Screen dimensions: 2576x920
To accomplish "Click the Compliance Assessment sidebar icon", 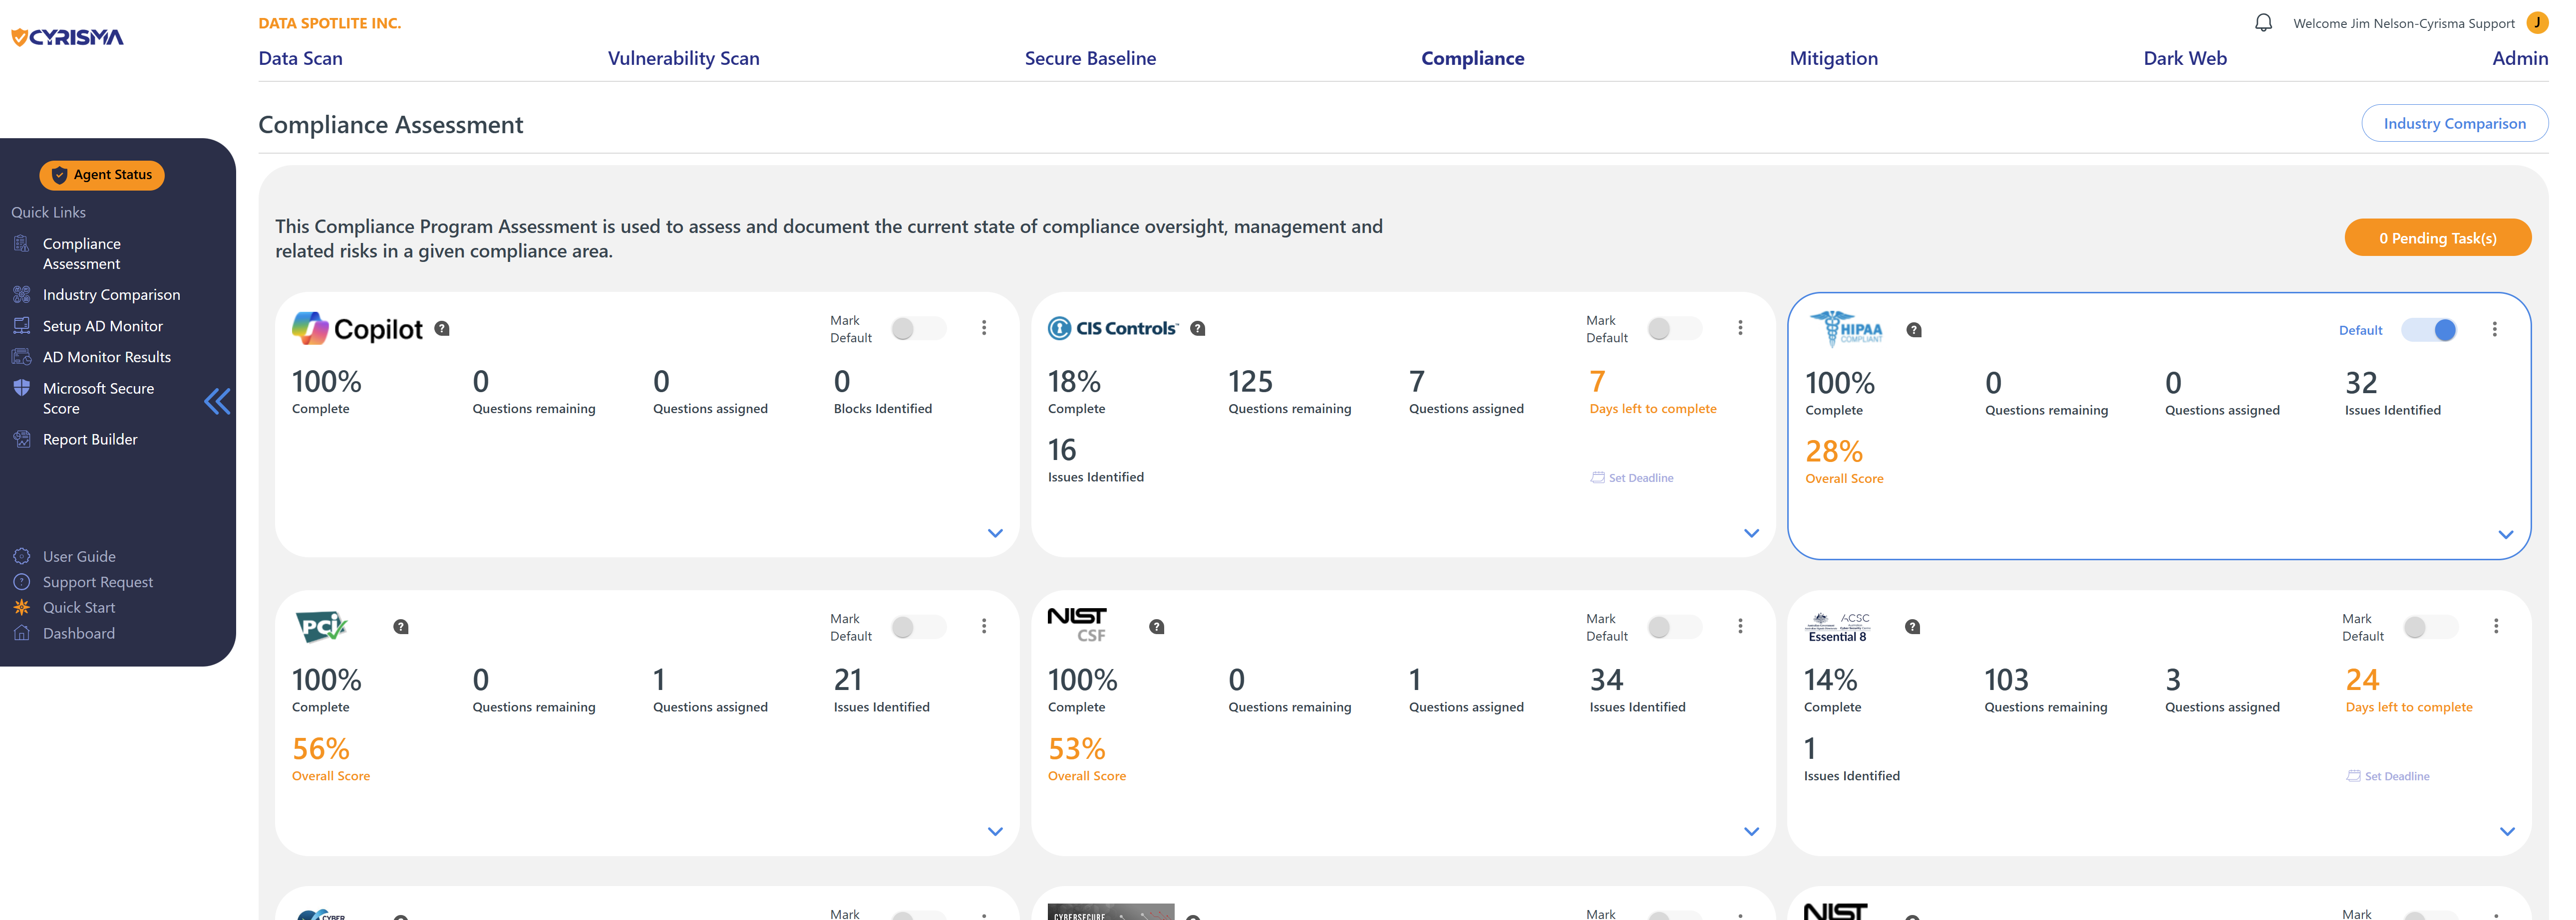I will tap(21, 244).
